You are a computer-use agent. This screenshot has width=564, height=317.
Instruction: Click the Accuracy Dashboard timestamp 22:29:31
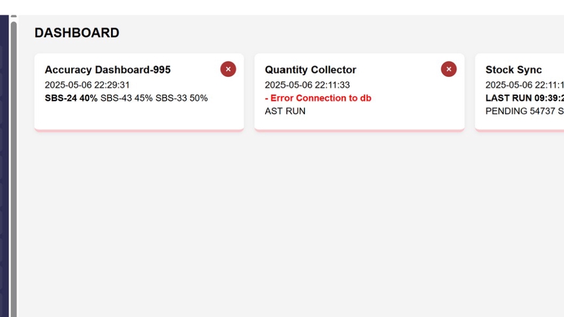click(x=87, y=85)
